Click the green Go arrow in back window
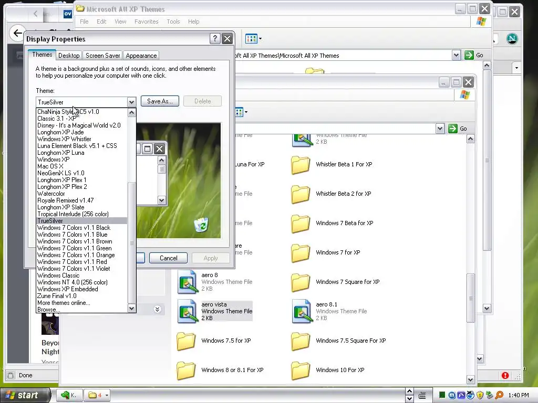Screen dimensions: 538x403 coord(469,55)
